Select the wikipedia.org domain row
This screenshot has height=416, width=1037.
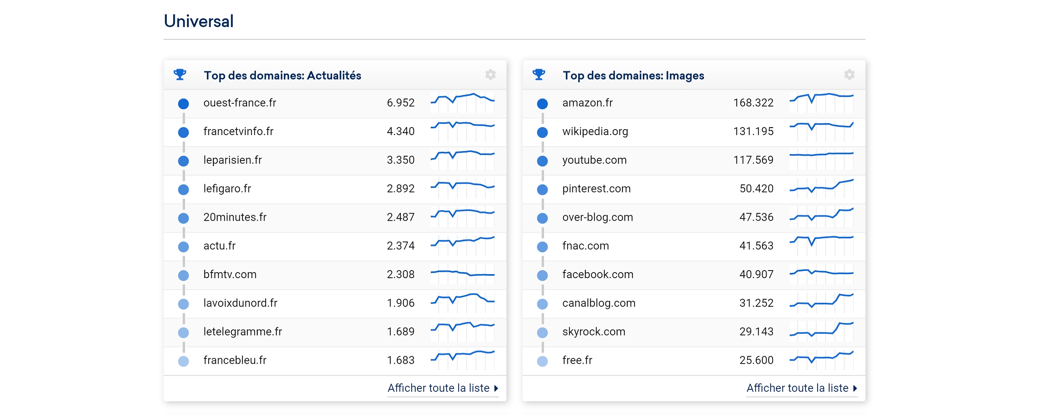coord(694,132)
